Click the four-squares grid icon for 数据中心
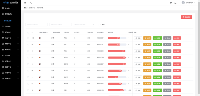The height and width of the screenshot is (96, 200). pyautogui.click(x=3, y=49)
